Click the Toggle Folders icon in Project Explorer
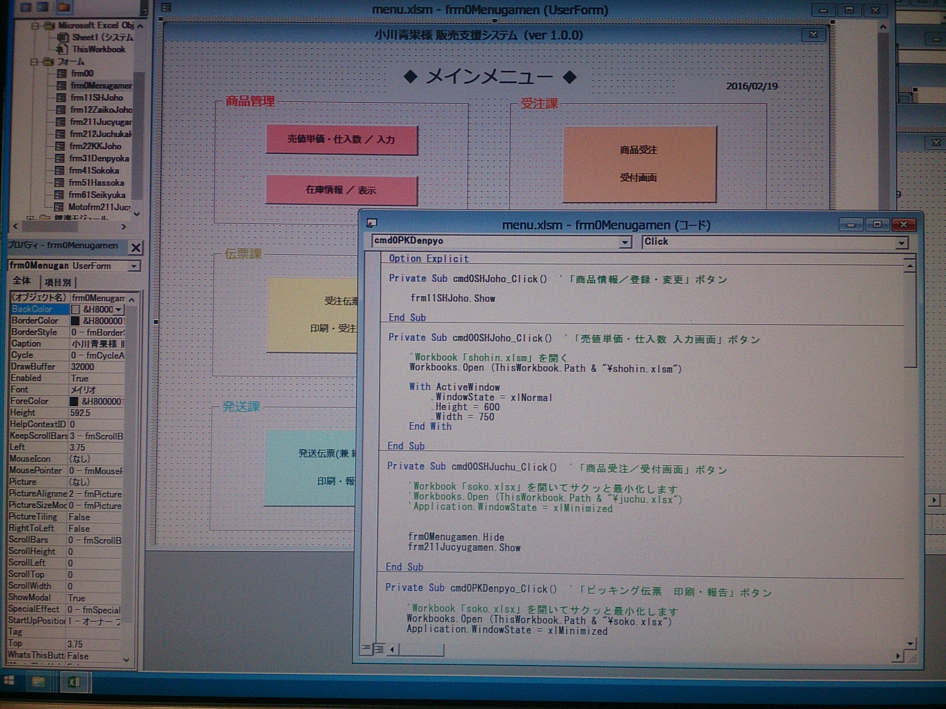This screenshot has width=946, height=709. coord(64,7)
